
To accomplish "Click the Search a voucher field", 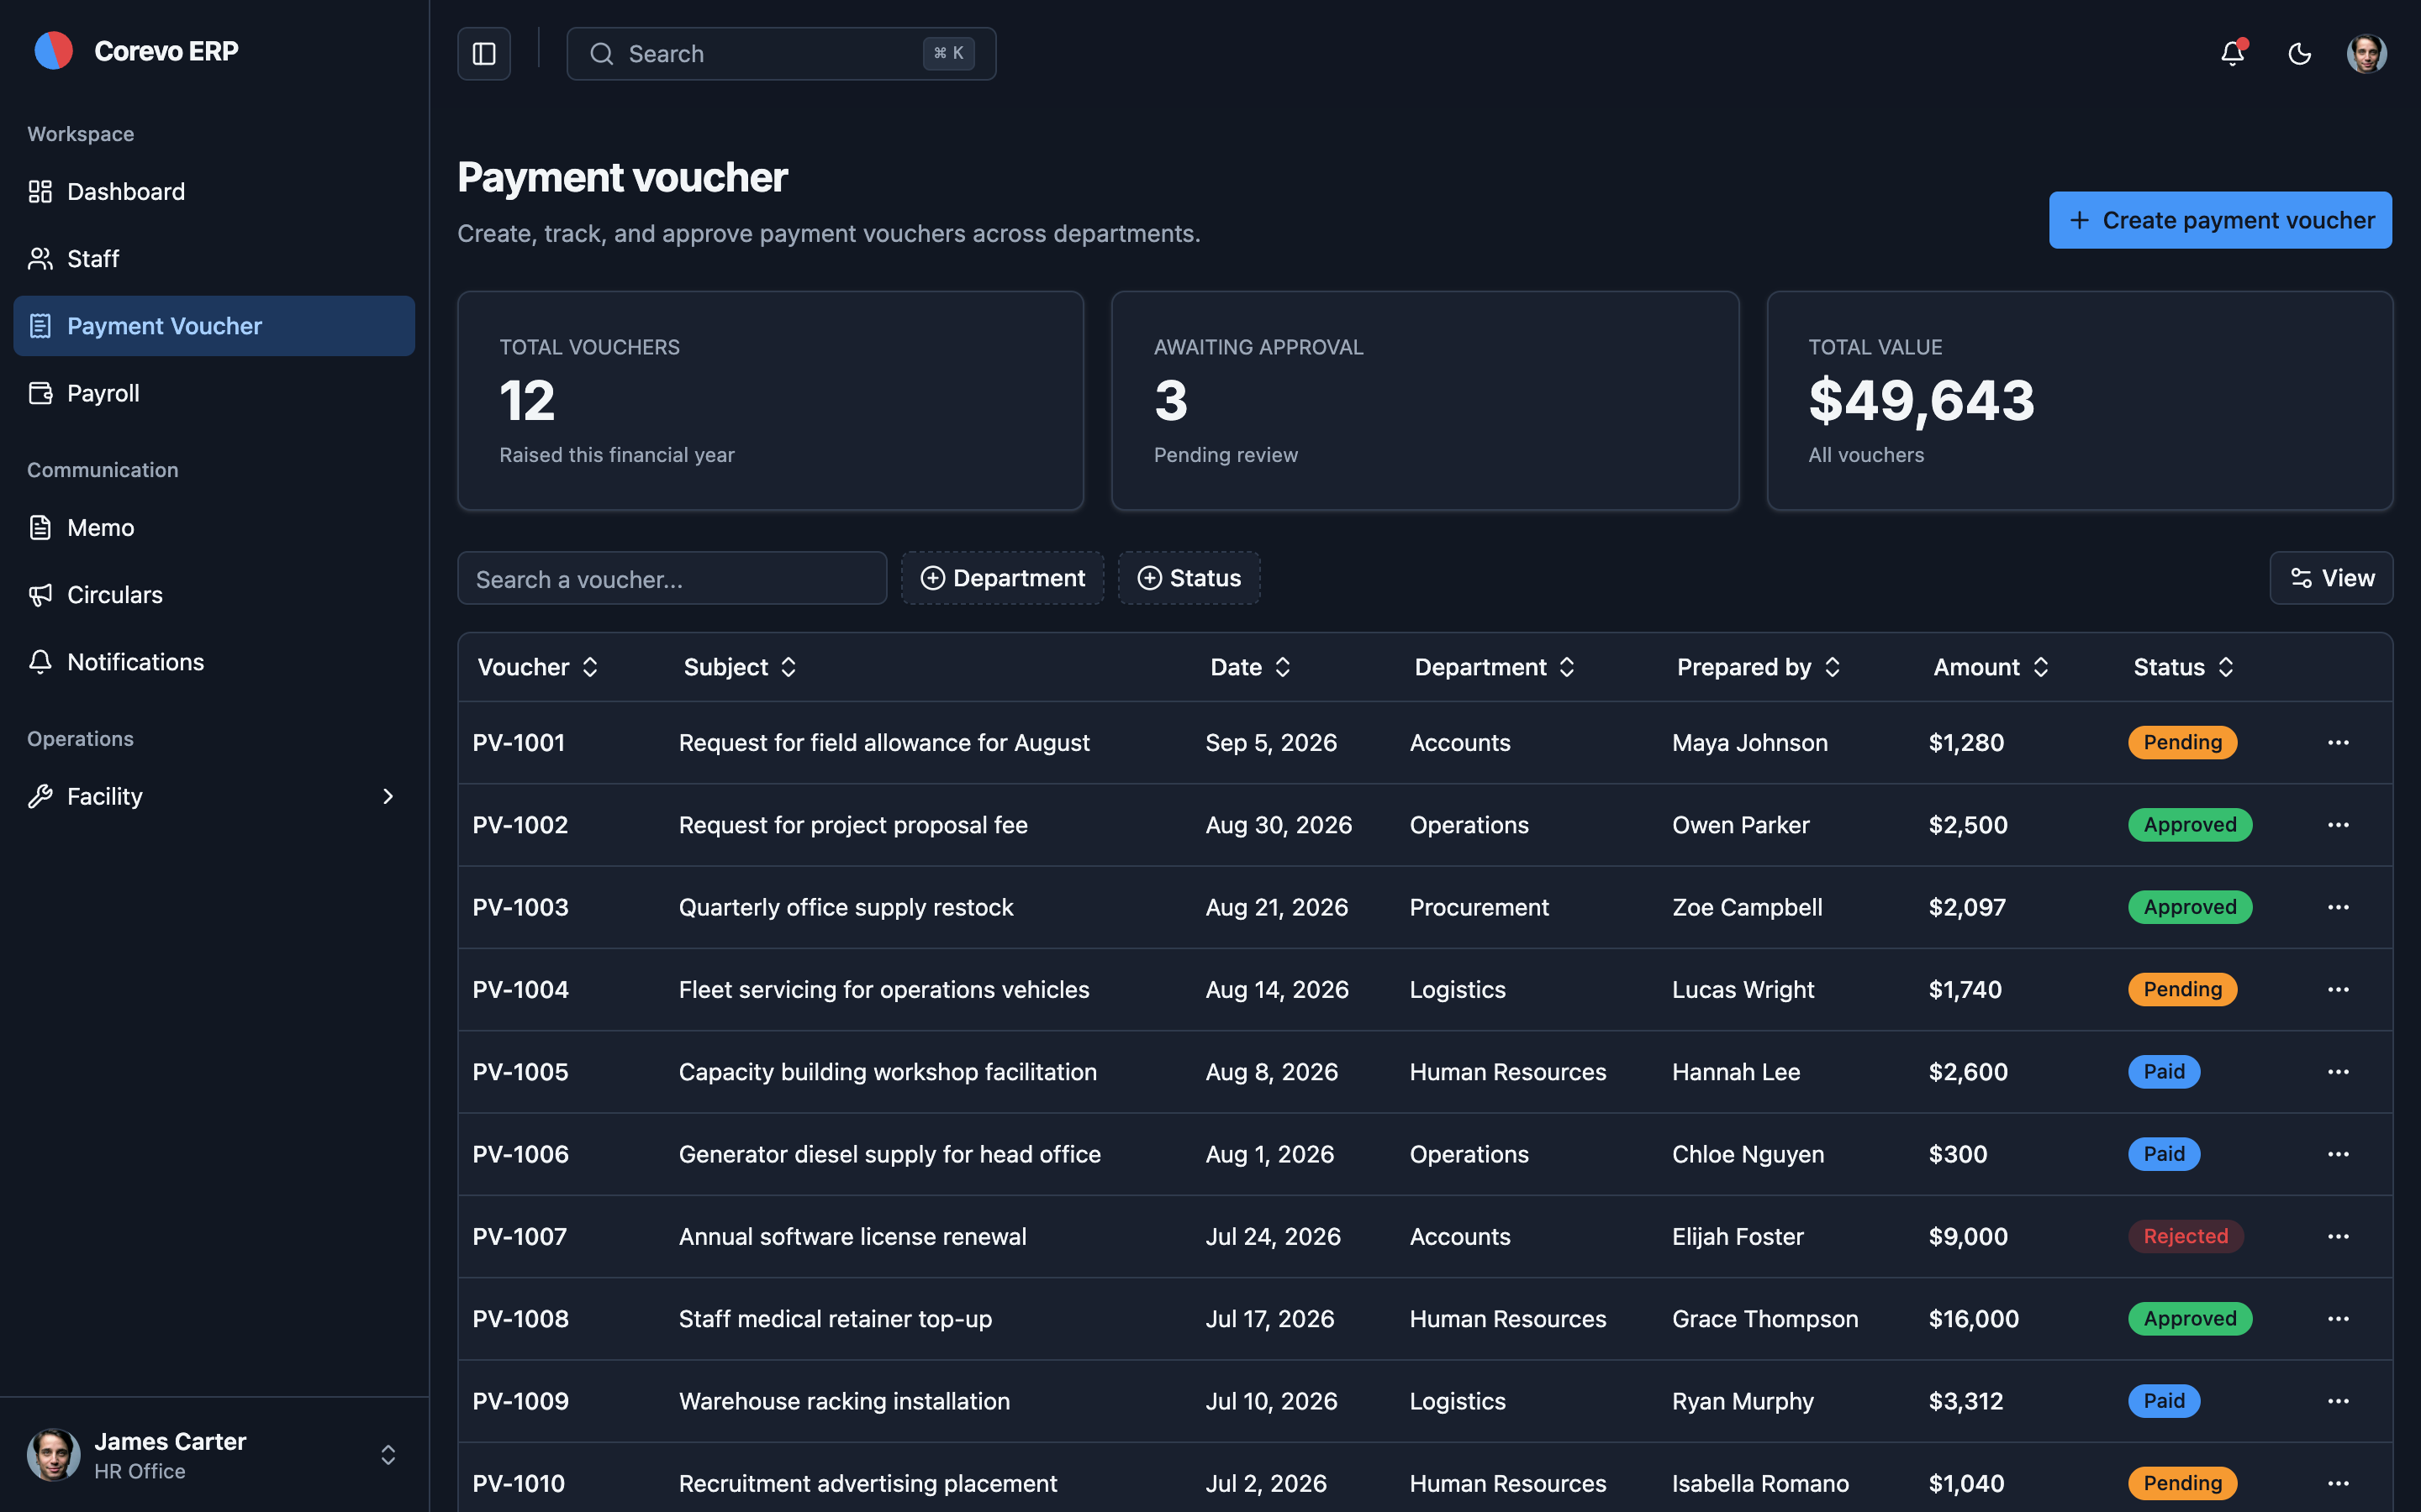I will pos(672,579).
